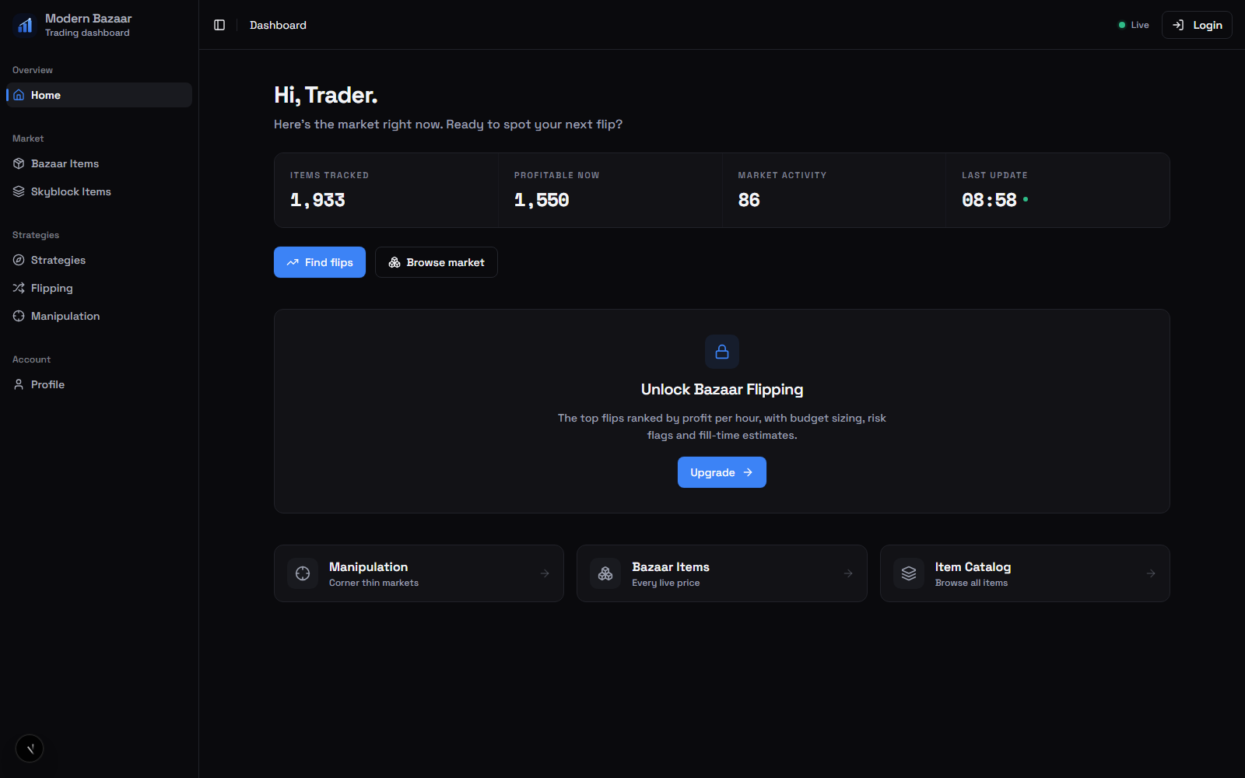This screenshot has width=1245, height=778.
Task: Click the Hi, Trader. heading
Action: tap(326, 95)
